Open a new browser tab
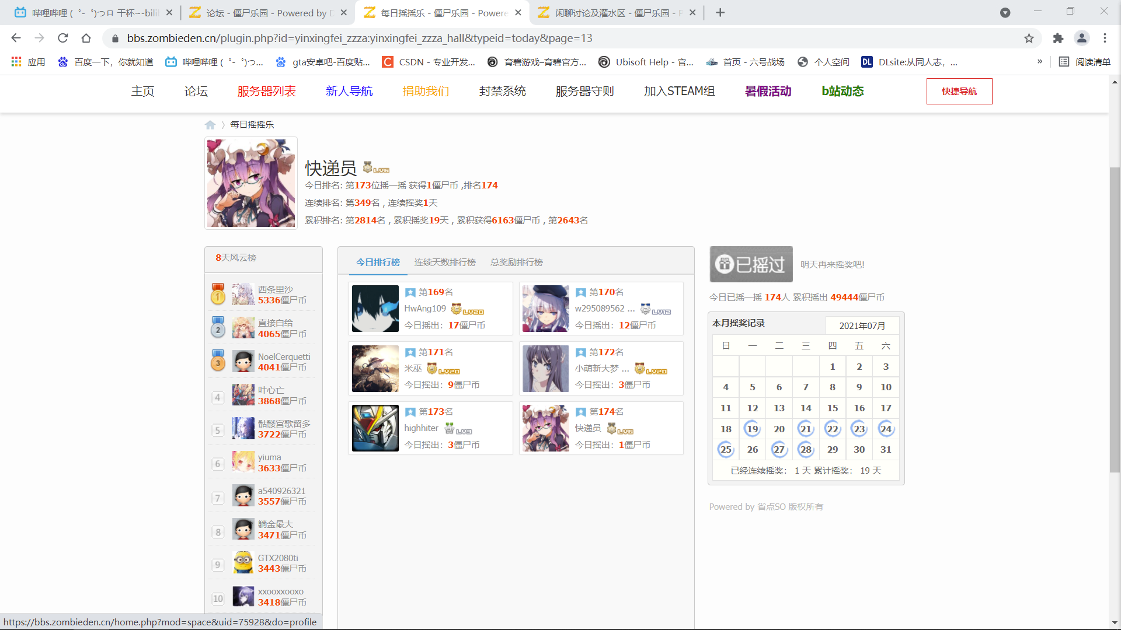The width and height of the screenshot is (1121, 630). point(720,13)
